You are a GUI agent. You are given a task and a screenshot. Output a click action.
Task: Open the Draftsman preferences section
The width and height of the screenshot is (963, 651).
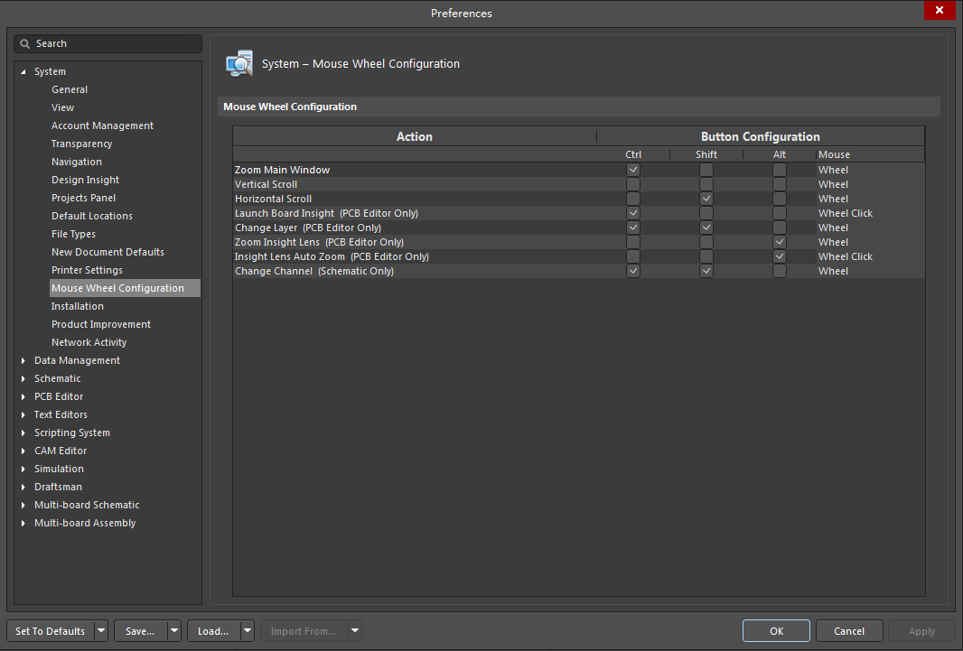point(59,487)
